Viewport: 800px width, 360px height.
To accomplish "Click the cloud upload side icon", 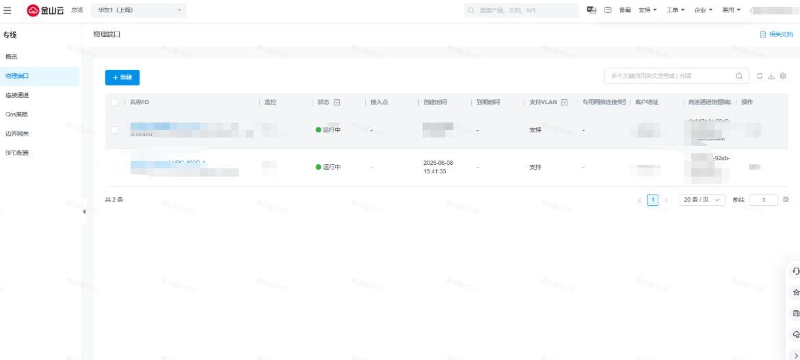I will (x=795, y=335).
